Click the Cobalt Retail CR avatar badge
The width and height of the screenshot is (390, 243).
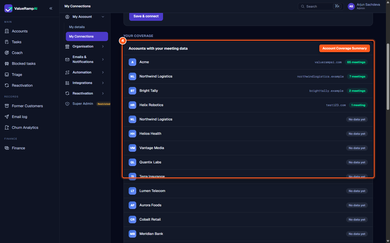coord(132,220)
